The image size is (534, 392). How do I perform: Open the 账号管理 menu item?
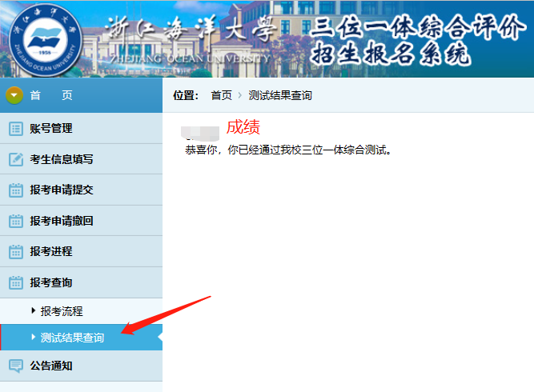[x=50, y=128]
